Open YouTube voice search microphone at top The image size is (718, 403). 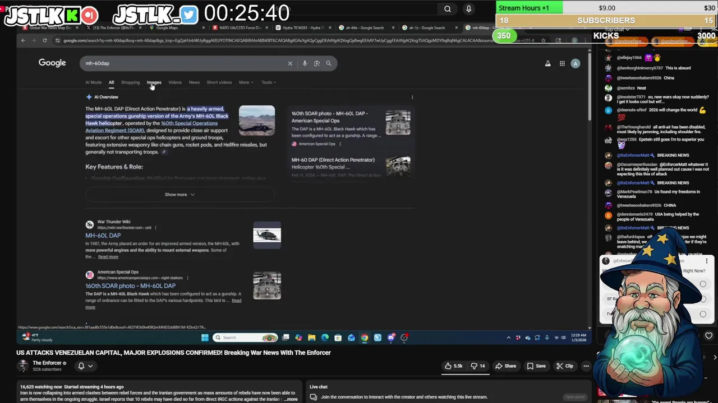click(x=468, y=9)
